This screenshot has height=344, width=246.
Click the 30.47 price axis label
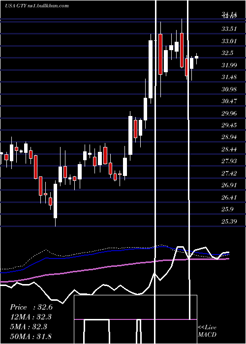(x=229, y=101)
